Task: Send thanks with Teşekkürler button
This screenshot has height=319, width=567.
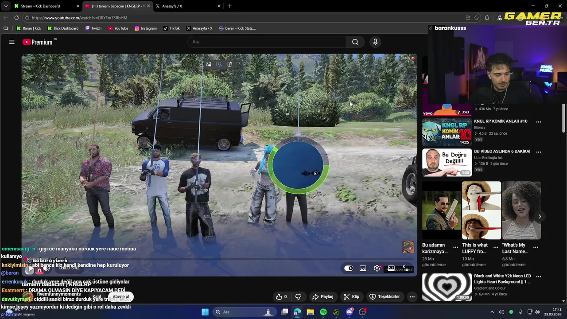Action: tap(384, 297)
